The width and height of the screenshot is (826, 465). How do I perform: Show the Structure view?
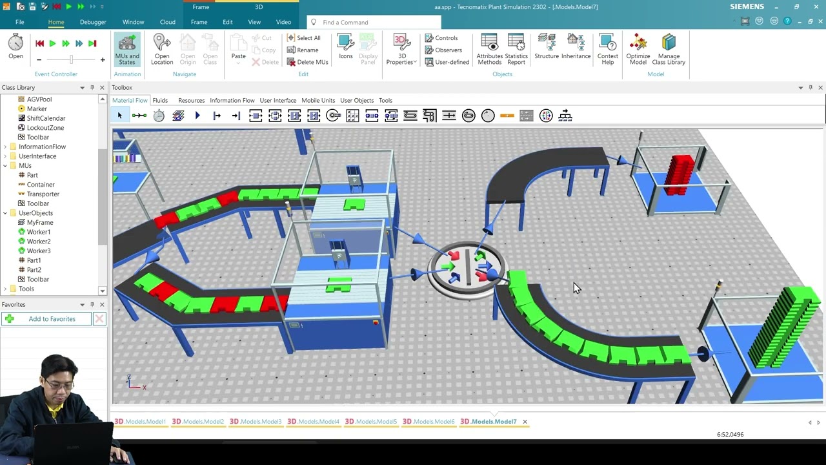click(547, 47)
